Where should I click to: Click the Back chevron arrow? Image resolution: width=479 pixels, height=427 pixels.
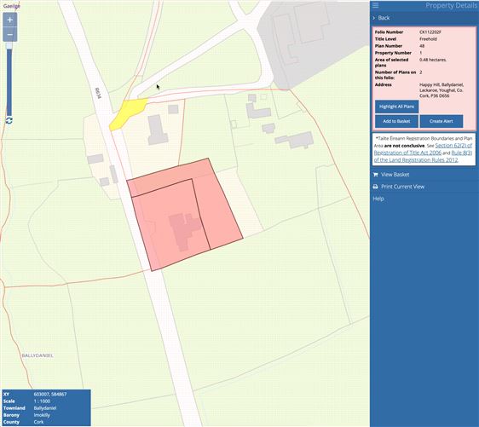click(x=374, y=18)
